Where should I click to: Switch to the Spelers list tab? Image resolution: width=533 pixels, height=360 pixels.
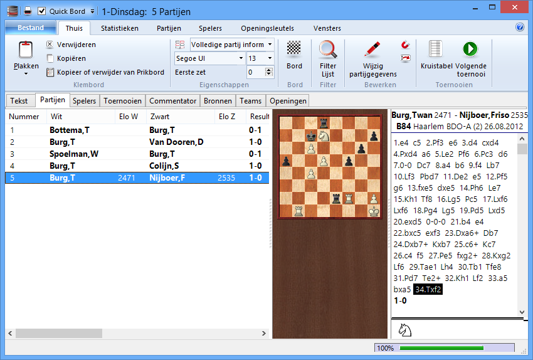coord(84,101)
